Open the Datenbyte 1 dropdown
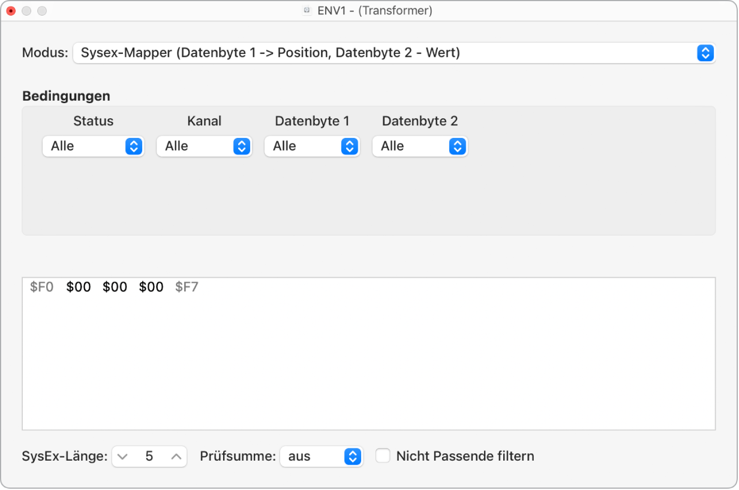739x490 pixels. click(312, 146)
